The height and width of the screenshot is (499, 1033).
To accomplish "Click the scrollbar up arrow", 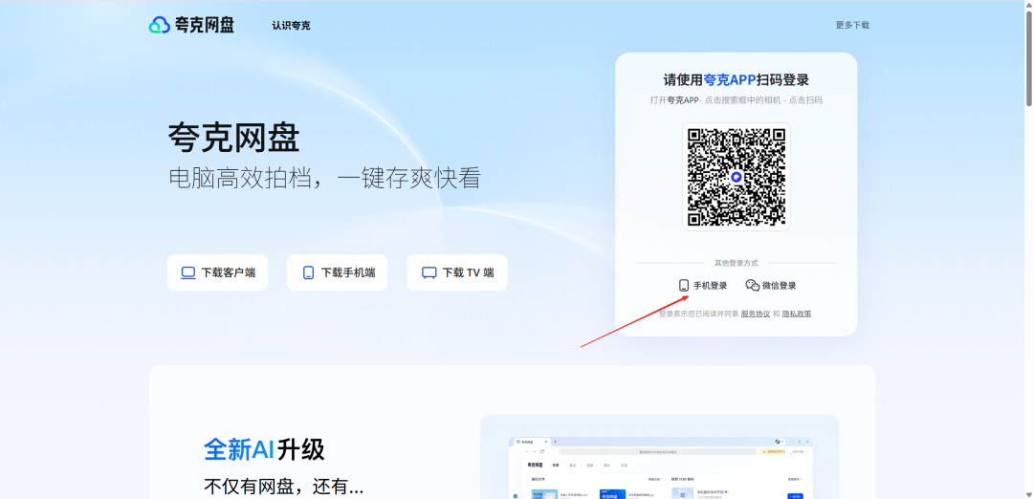I will click(1028, 5).
